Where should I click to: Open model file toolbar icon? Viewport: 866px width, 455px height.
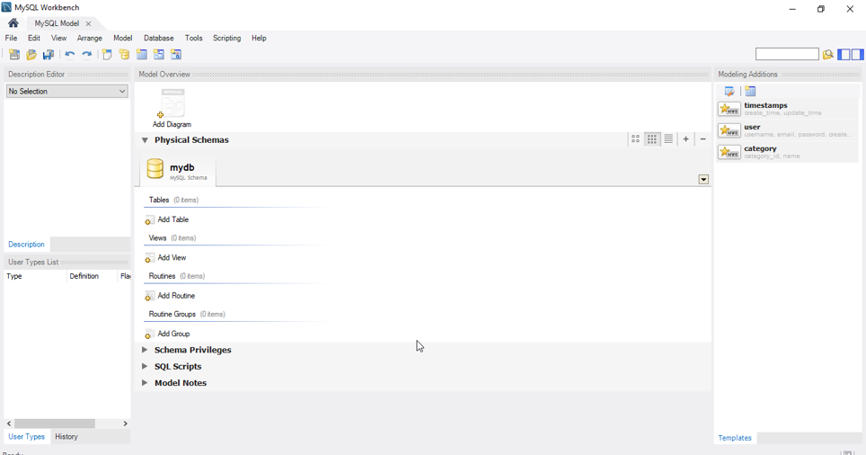[x=31, y=54]
